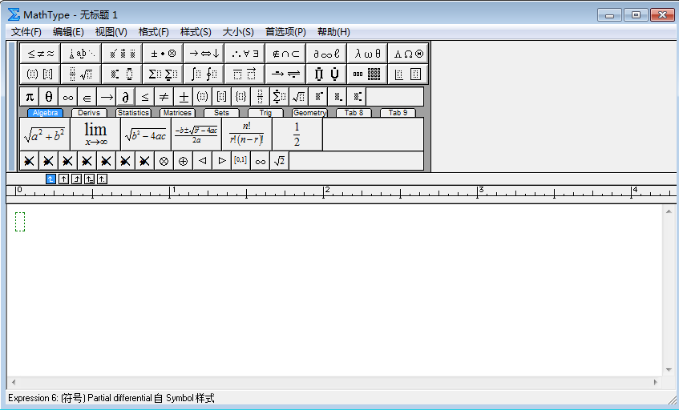Viewport: 679px width, 410px height.
Task: Open the 首选项(P) menu
Action: click(285, 32)
